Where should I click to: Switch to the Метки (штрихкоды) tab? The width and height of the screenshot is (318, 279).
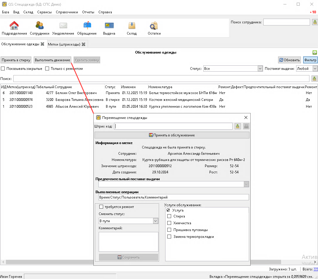tap(64, 44)
